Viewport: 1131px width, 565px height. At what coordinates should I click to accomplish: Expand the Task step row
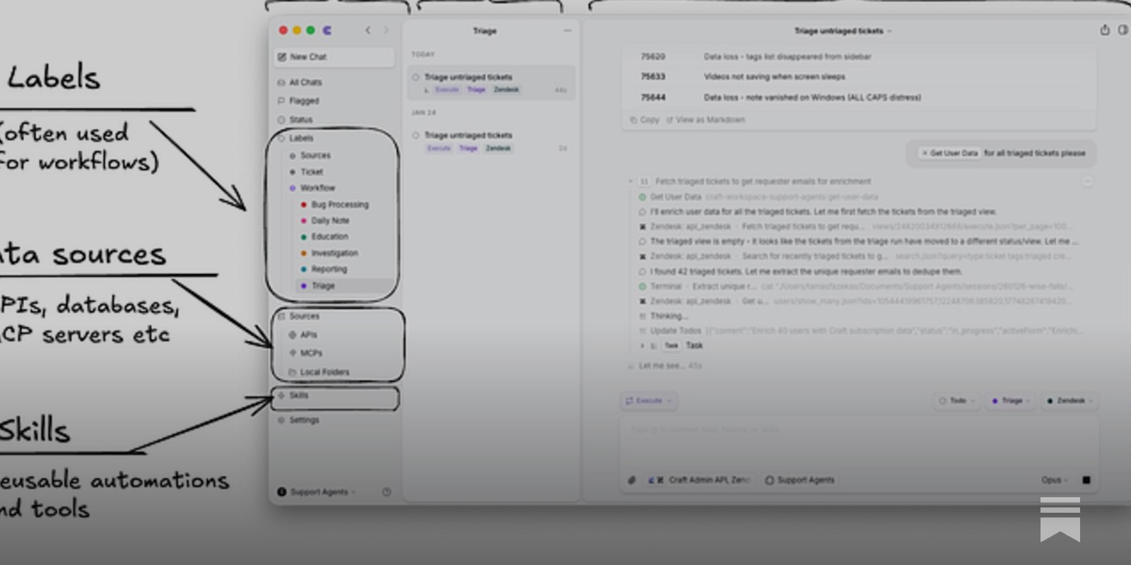672,346
